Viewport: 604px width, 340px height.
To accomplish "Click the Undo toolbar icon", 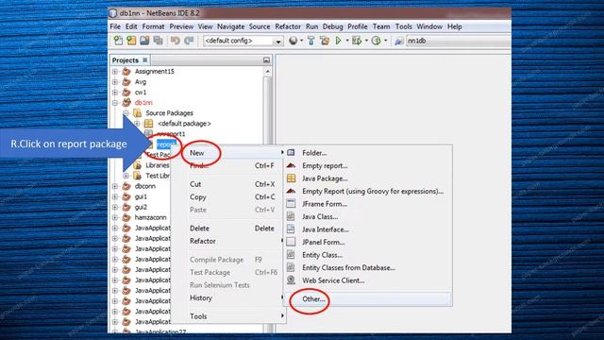I will (176, 41).
